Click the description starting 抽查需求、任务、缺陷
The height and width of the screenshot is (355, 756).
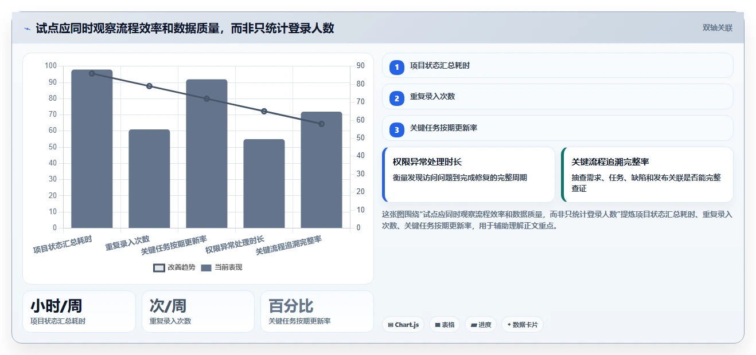(646, 183)
